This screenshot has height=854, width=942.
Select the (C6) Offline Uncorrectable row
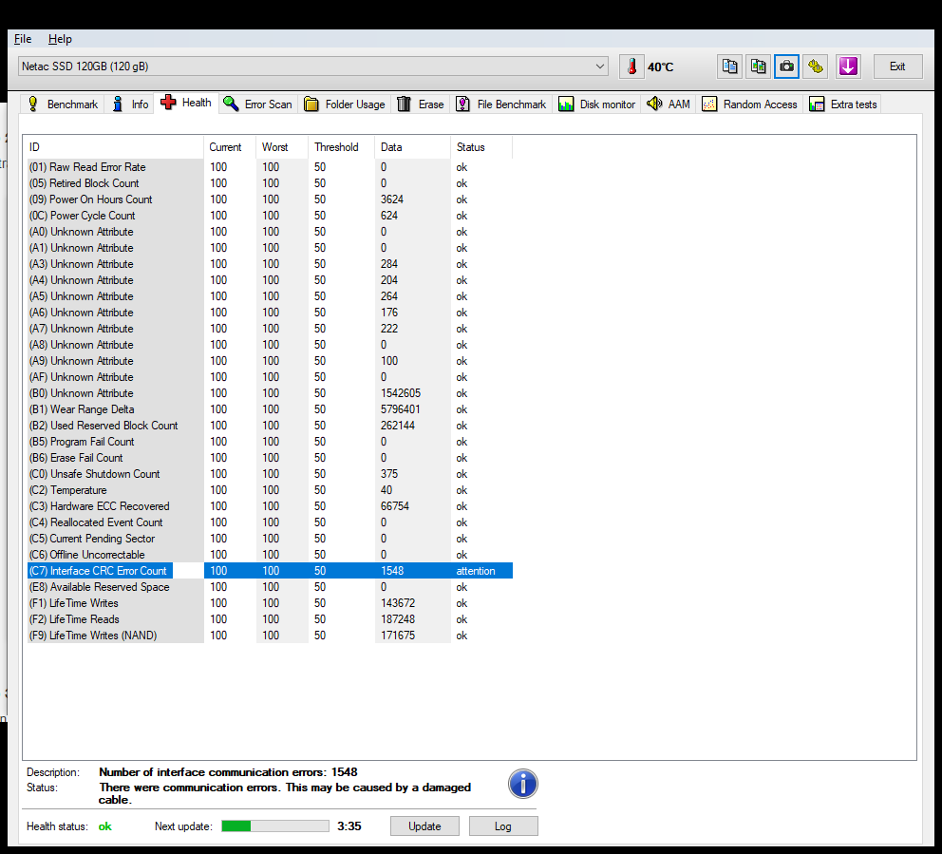[x=269, y=555]
